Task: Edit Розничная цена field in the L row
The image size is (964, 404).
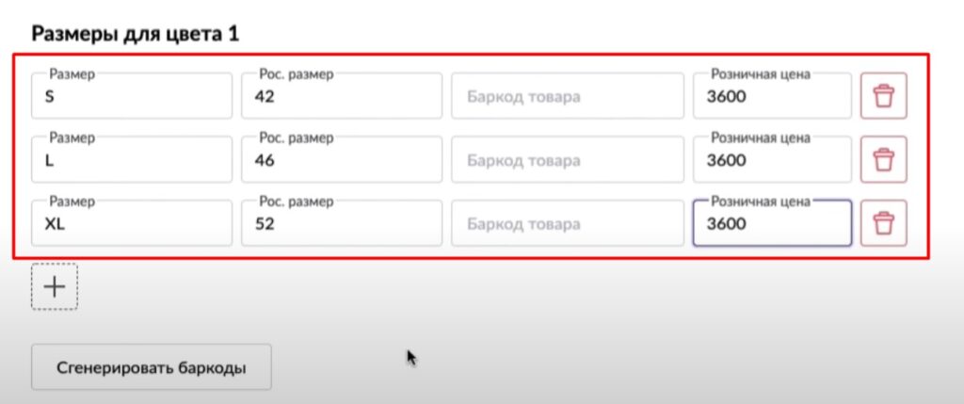Action: point(772,159)
